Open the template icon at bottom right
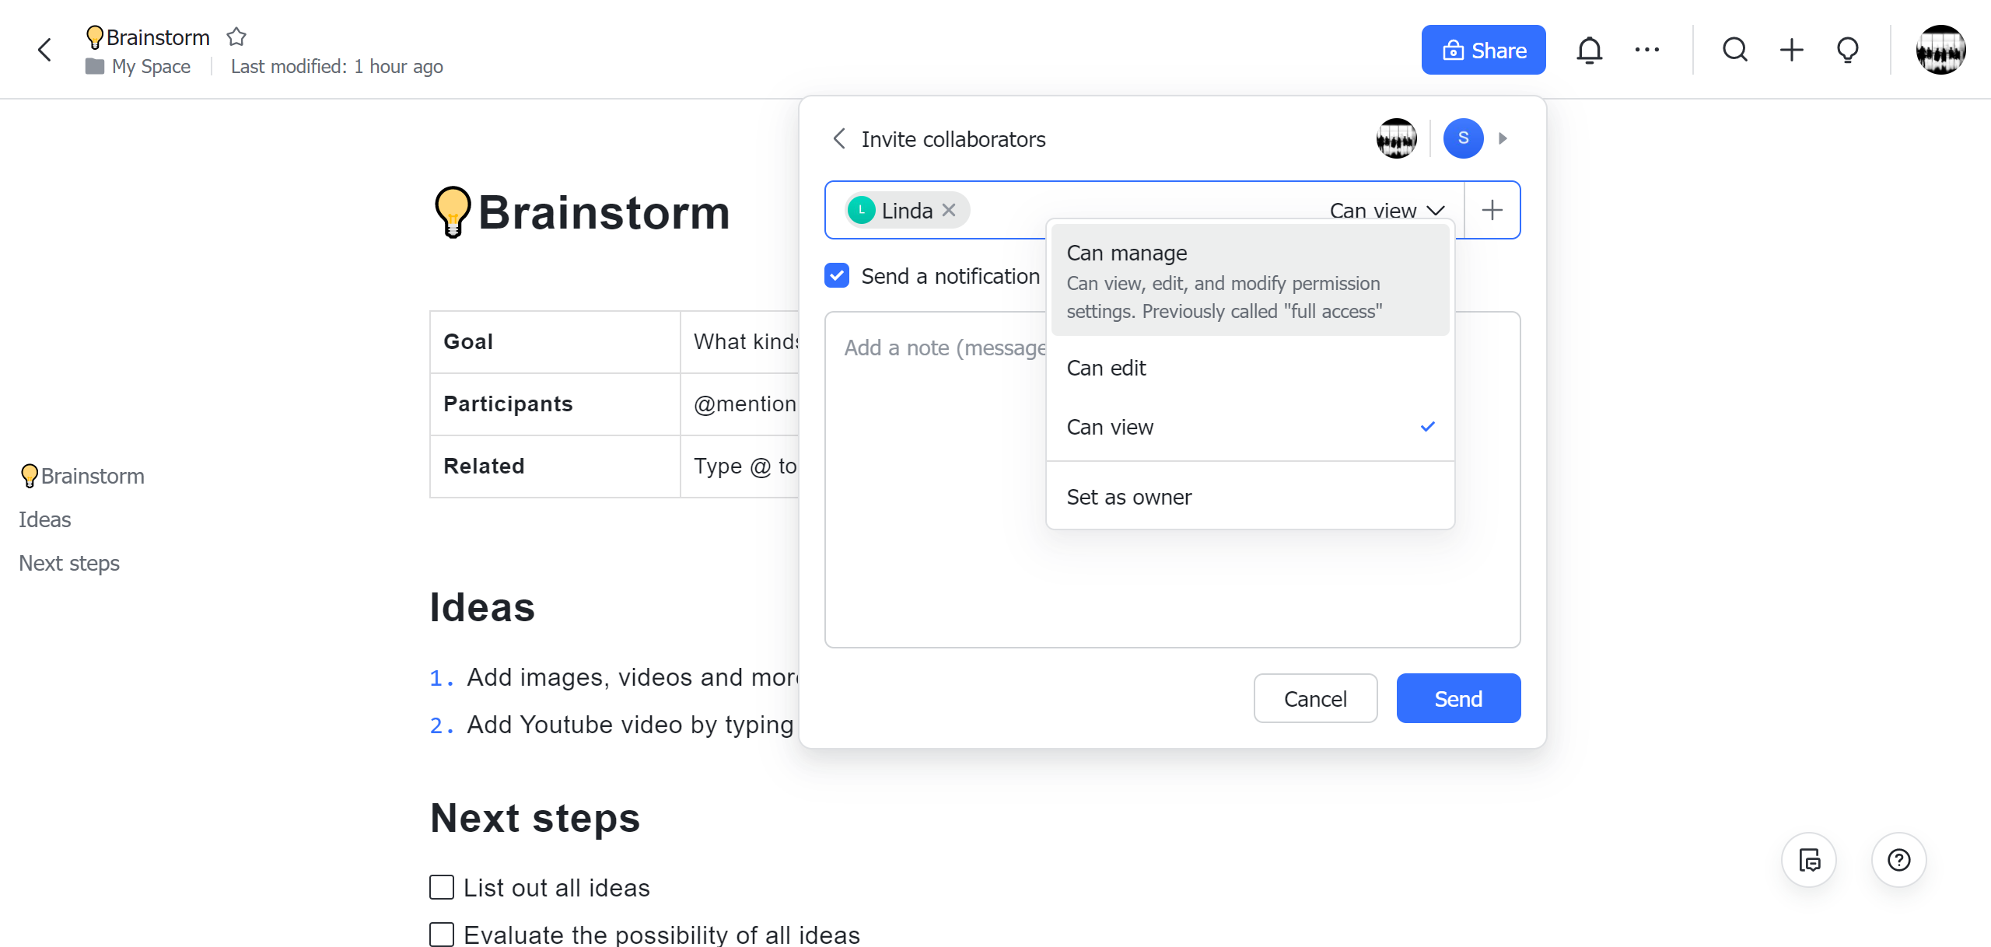The height and width of the screenshot is (947, 1991). pos(1808,860)
